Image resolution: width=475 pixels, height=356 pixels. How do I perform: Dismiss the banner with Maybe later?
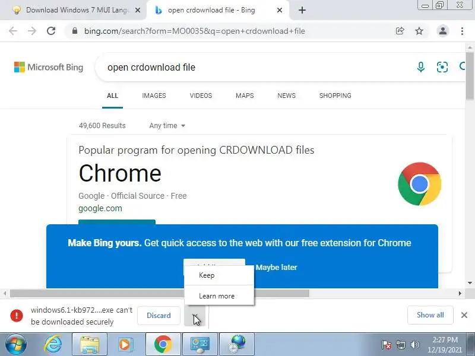(x=276, y=268)
